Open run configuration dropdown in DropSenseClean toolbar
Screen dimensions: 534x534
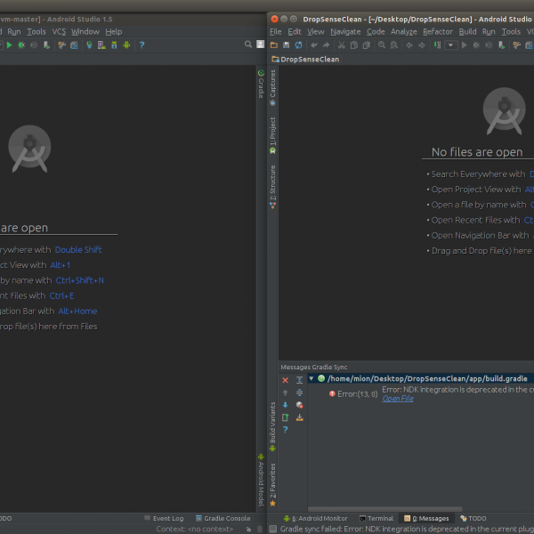click(451, 45)
